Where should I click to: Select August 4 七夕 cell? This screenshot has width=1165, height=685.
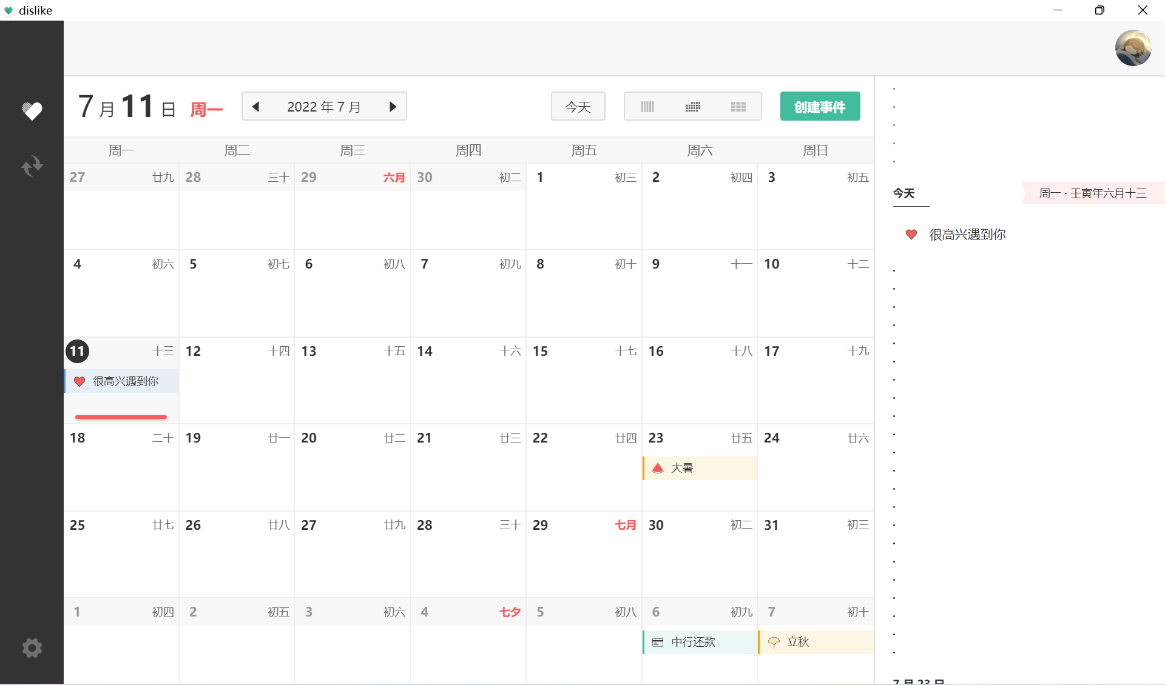[468, 641]
